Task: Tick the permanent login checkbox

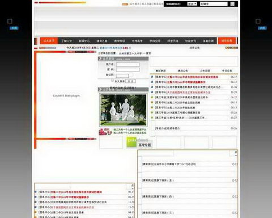Action: pos(112,81)
